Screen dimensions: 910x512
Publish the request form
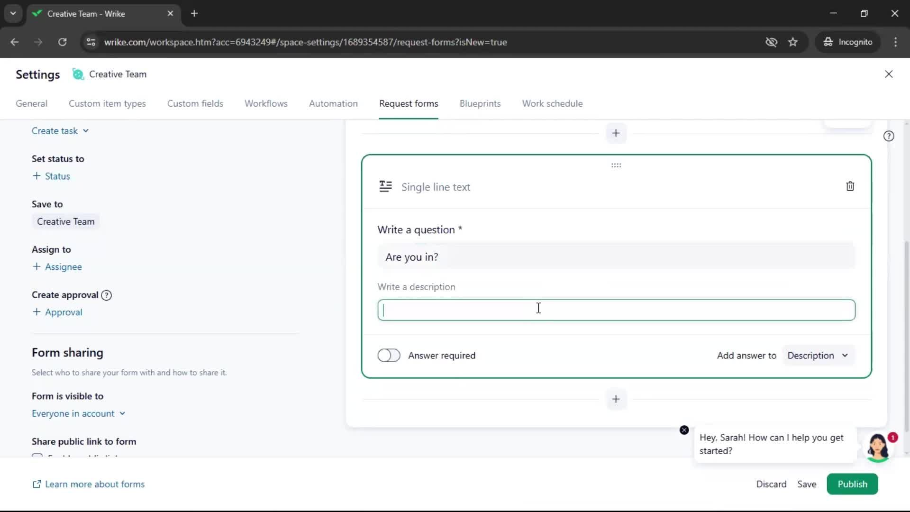point(852,485)
